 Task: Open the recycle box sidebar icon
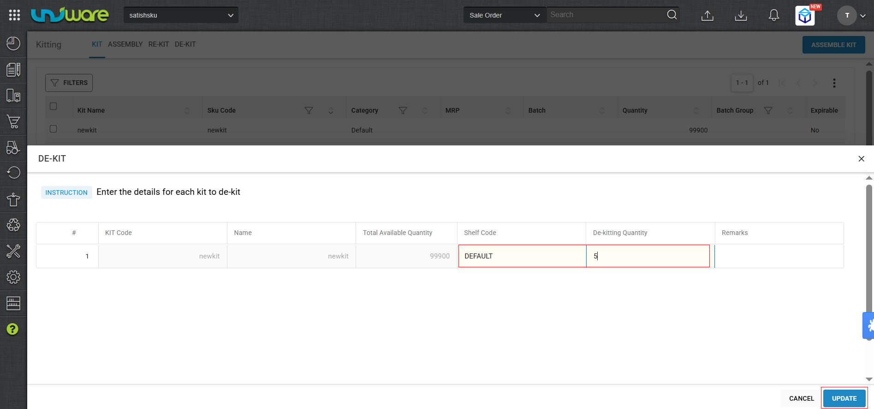click(x=13, y=225)
